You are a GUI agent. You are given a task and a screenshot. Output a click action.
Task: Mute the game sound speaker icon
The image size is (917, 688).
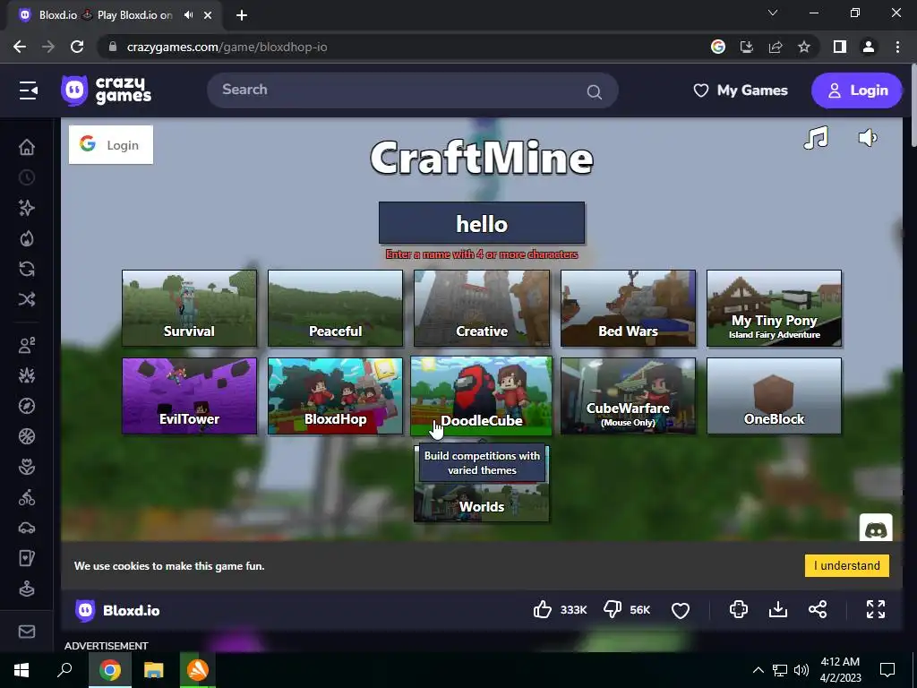click(867, 138)
